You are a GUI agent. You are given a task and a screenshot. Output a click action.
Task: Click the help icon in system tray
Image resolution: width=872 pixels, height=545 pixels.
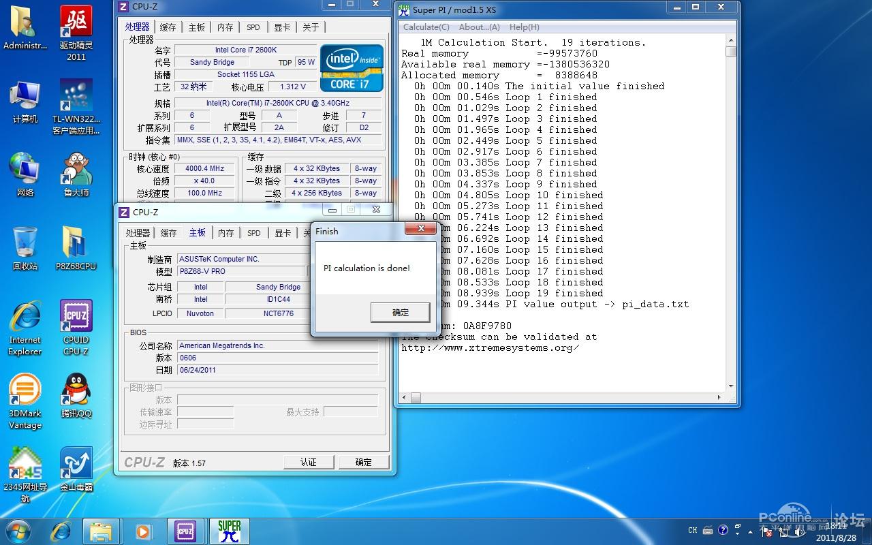pos(723,529)
